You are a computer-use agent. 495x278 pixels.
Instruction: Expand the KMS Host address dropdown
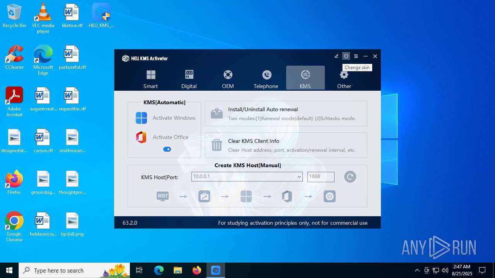[299, 177]
